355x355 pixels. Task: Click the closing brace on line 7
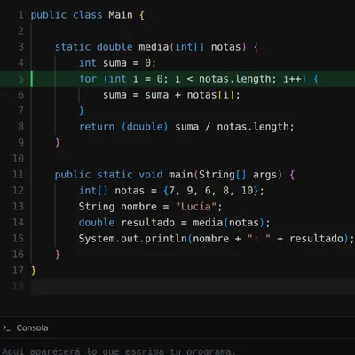82,111
